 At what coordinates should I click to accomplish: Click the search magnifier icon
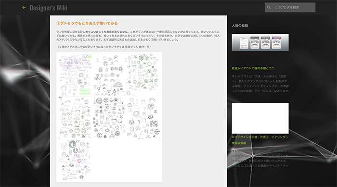(269, 8)
